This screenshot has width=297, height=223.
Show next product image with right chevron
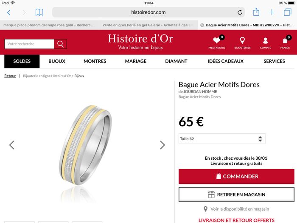pos(163,145)
